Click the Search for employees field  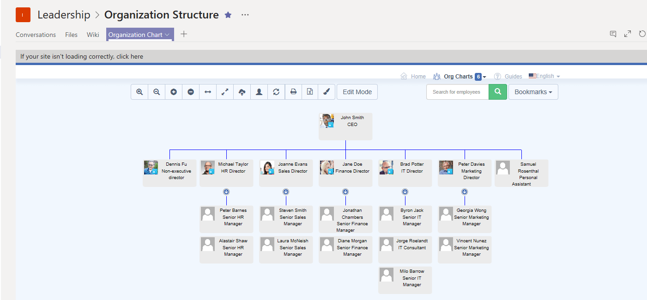tap(457, 92)
